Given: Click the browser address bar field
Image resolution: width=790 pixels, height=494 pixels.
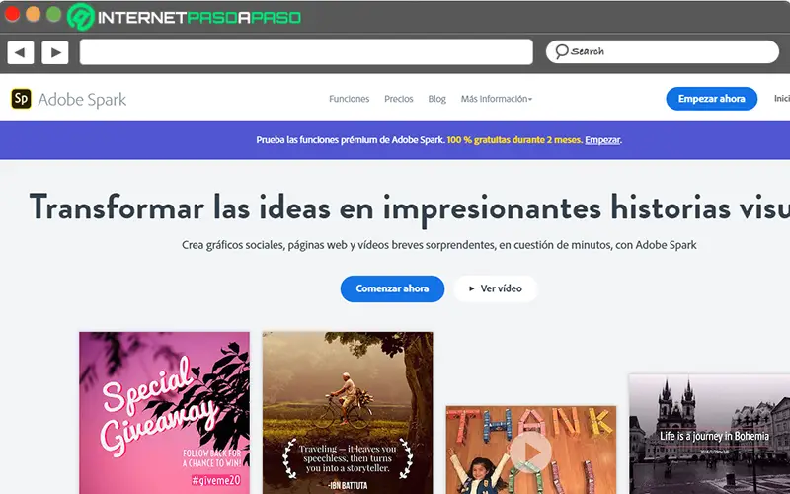Looking at the screenshot, I should [x=306, y=52].
